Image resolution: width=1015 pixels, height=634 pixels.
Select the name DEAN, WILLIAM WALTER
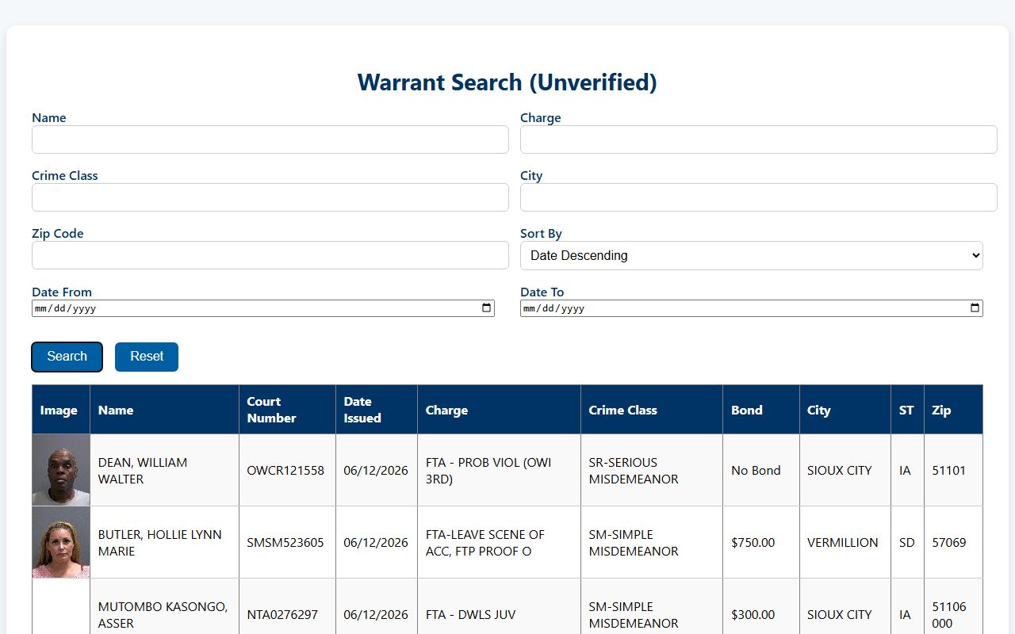click(143, 471)
